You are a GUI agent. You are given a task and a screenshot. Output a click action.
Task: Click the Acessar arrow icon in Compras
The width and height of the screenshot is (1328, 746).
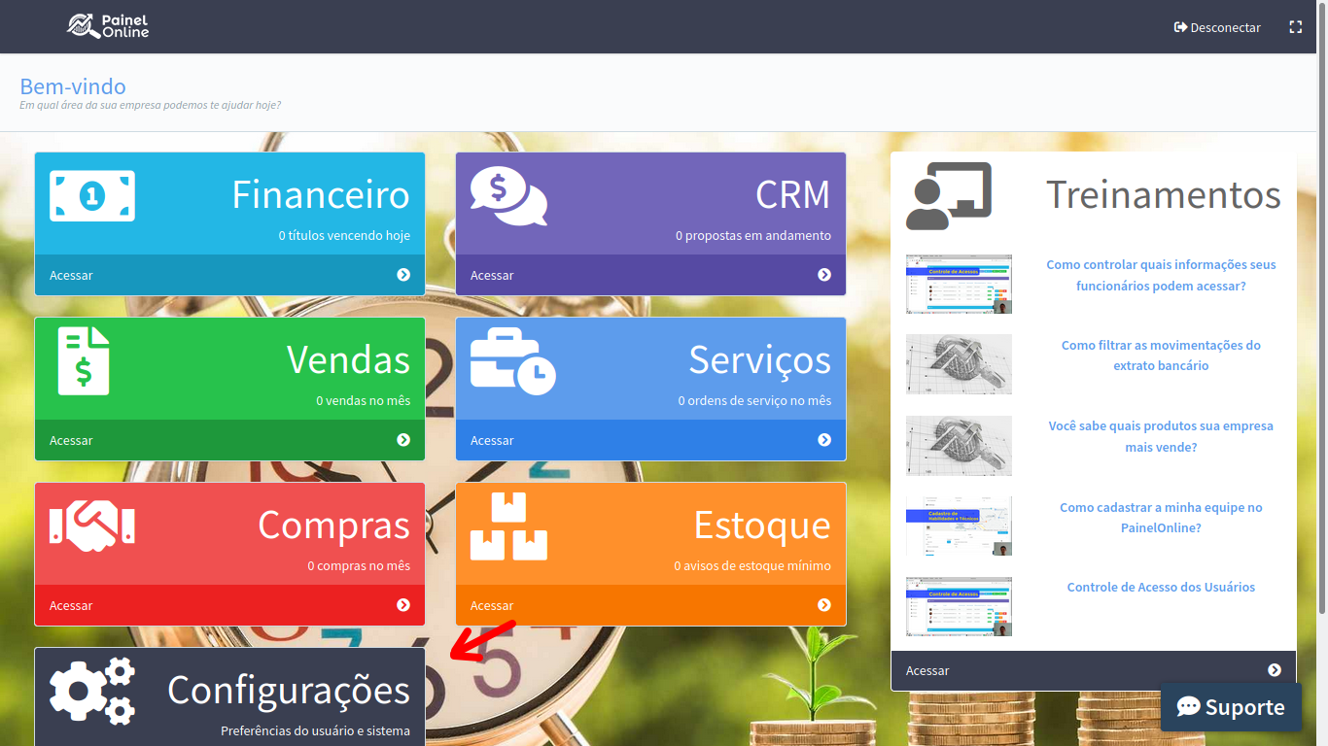(x=403, y=605)
